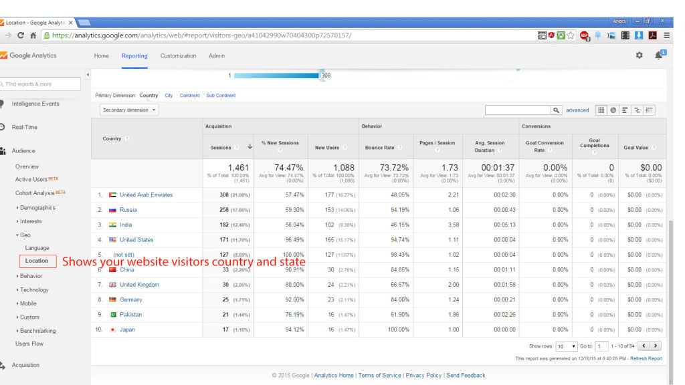Go to previous page of results
Screen dimensions: 685x385
pos(644,346)
